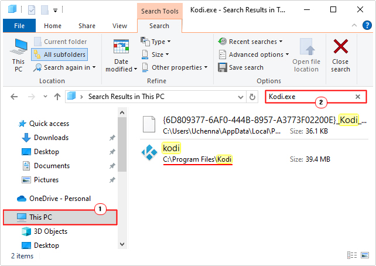Screen dimensions: 376x266
Task: Select Quick access in the navigation pane
Action: click(x=44, y=124)
